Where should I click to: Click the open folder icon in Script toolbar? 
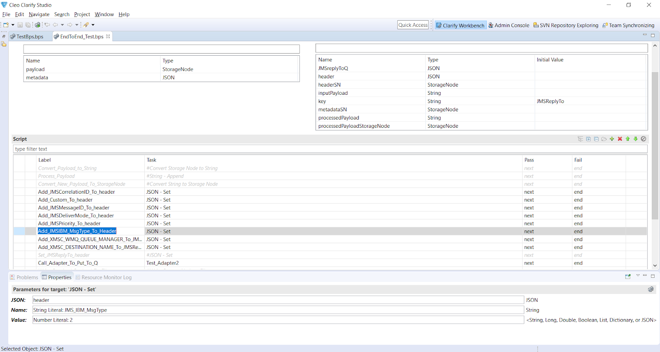point(604,139)
